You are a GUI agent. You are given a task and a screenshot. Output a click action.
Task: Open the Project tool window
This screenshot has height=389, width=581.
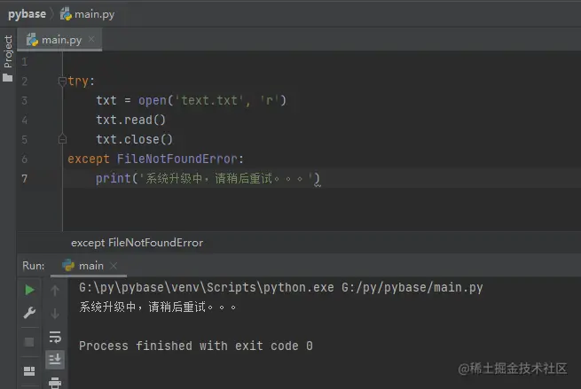8,51
